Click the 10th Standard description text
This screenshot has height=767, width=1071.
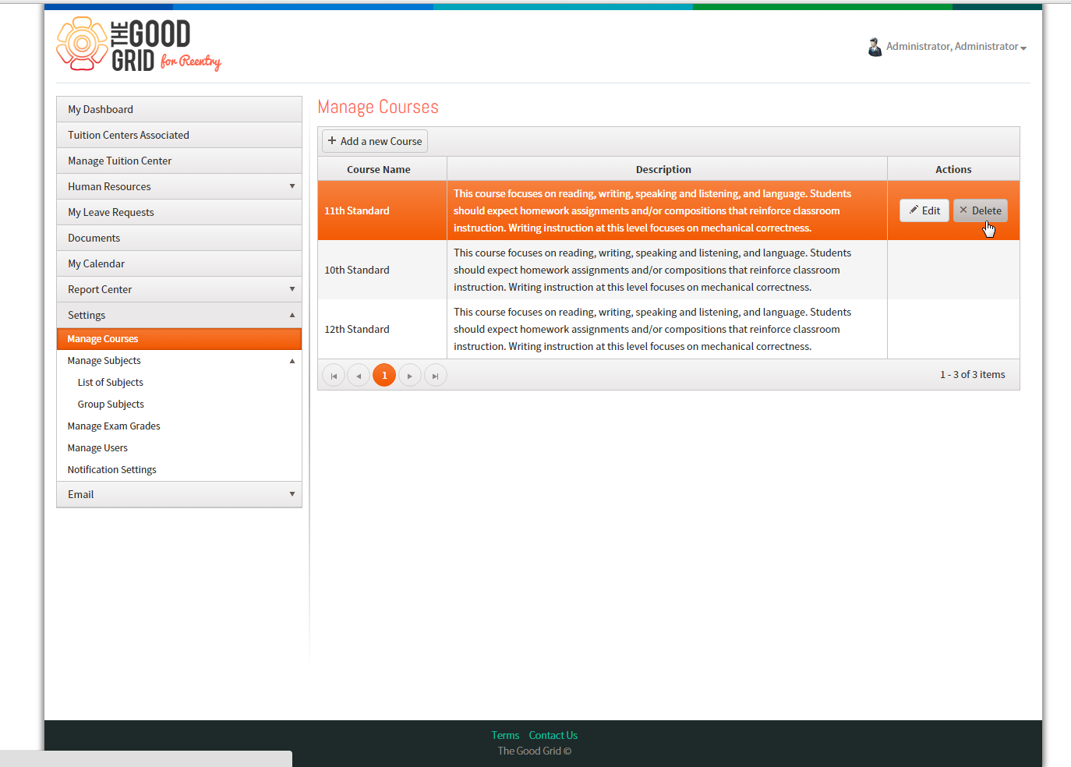pyautogui.click(x=652, y=270)
